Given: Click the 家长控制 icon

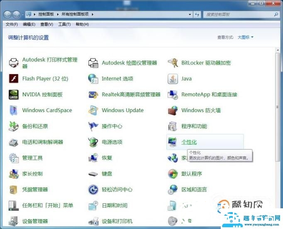Looking at the screenshot, I should 14,174.
